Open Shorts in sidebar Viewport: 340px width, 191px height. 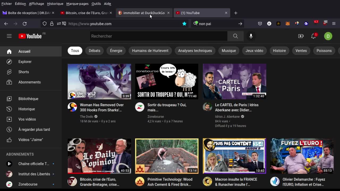[x=31, y=72]
